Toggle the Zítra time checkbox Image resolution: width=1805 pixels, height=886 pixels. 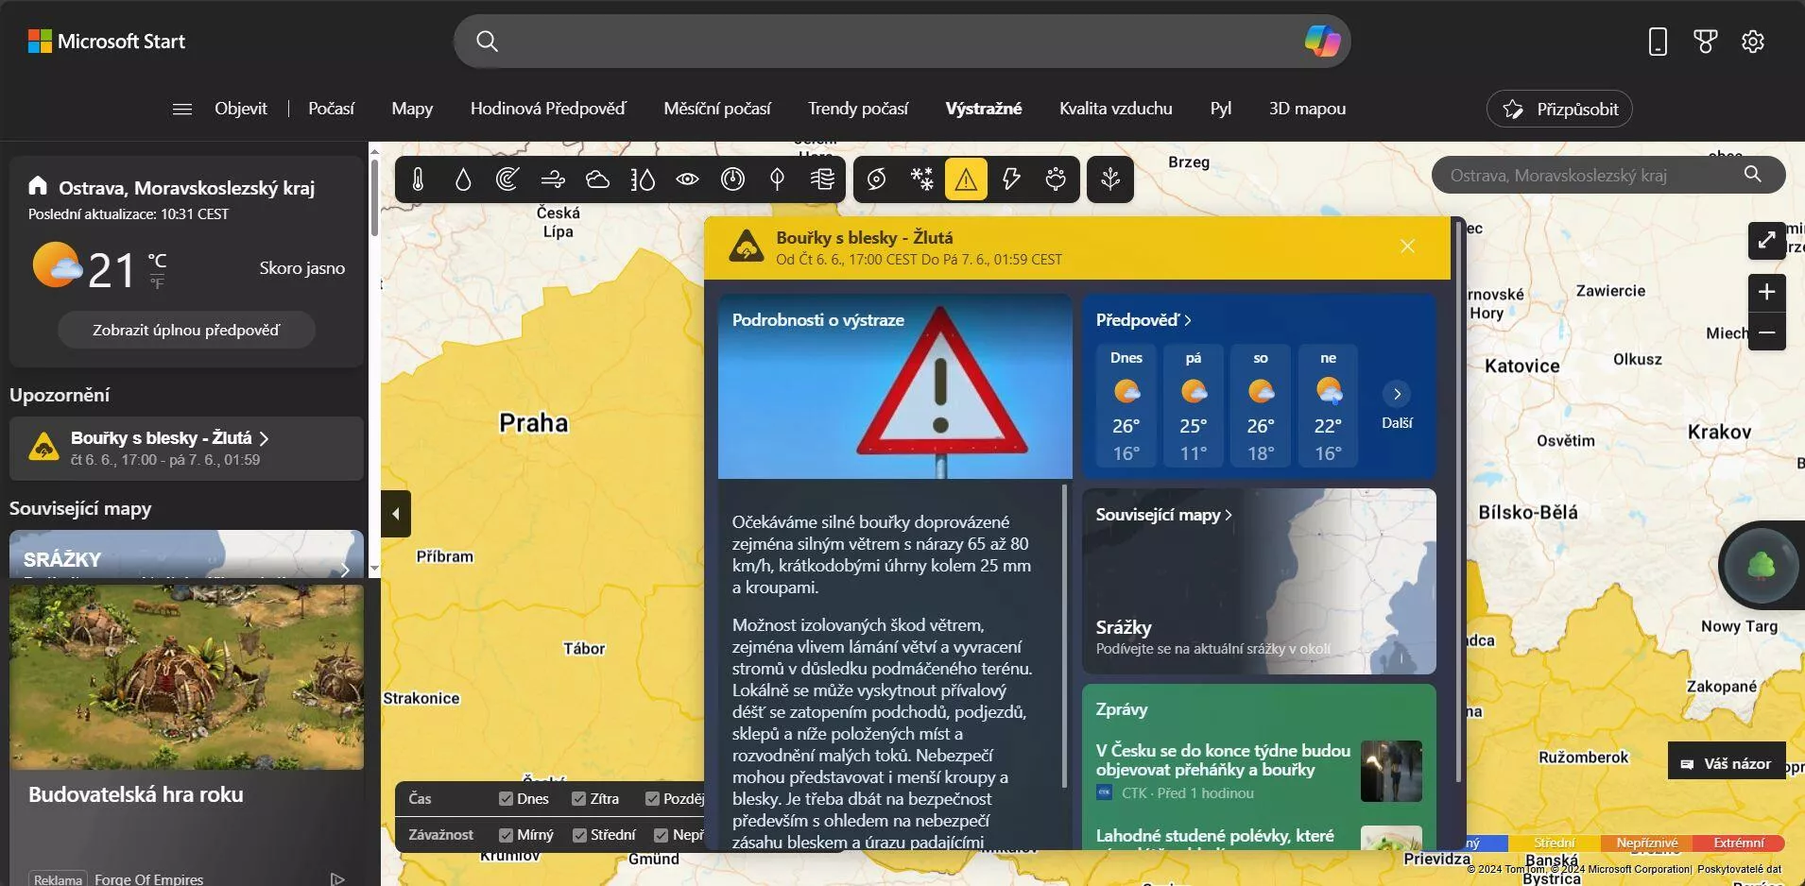tap(579, 799)
